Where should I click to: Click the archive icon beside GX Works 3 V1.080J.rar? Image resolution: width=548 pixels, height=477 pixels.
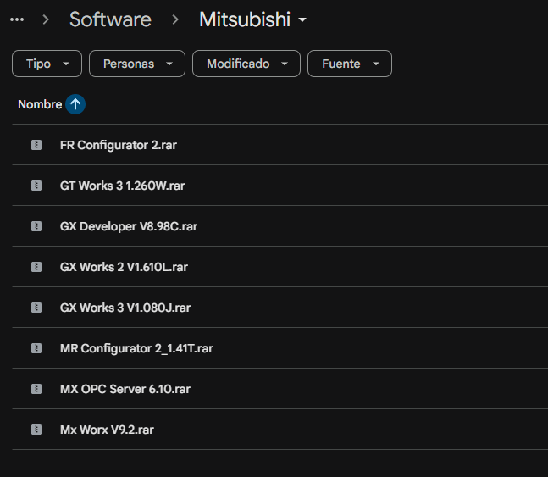36,308
